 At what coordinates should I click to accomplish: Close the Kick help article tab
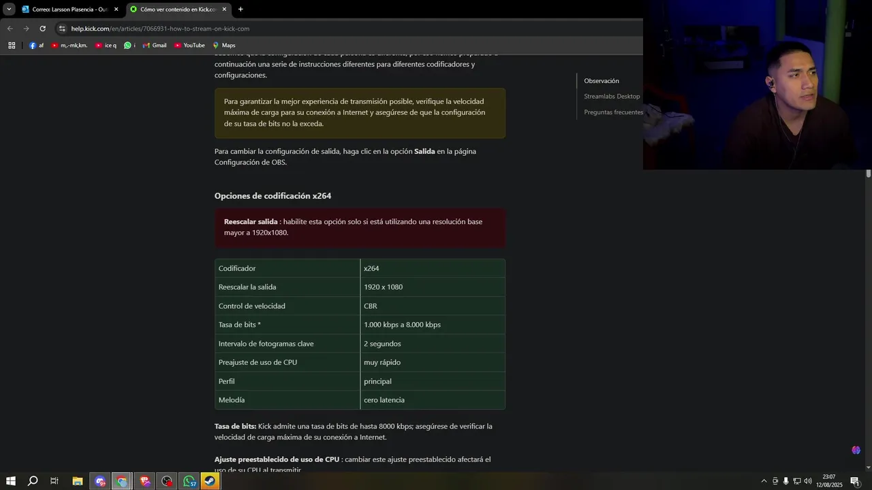coord(224,10)
